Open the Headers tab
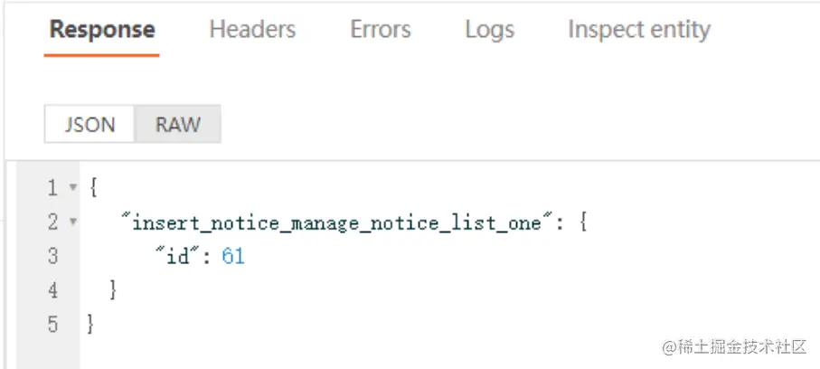This screenshot has width=820, height=369. coord(252,29)
